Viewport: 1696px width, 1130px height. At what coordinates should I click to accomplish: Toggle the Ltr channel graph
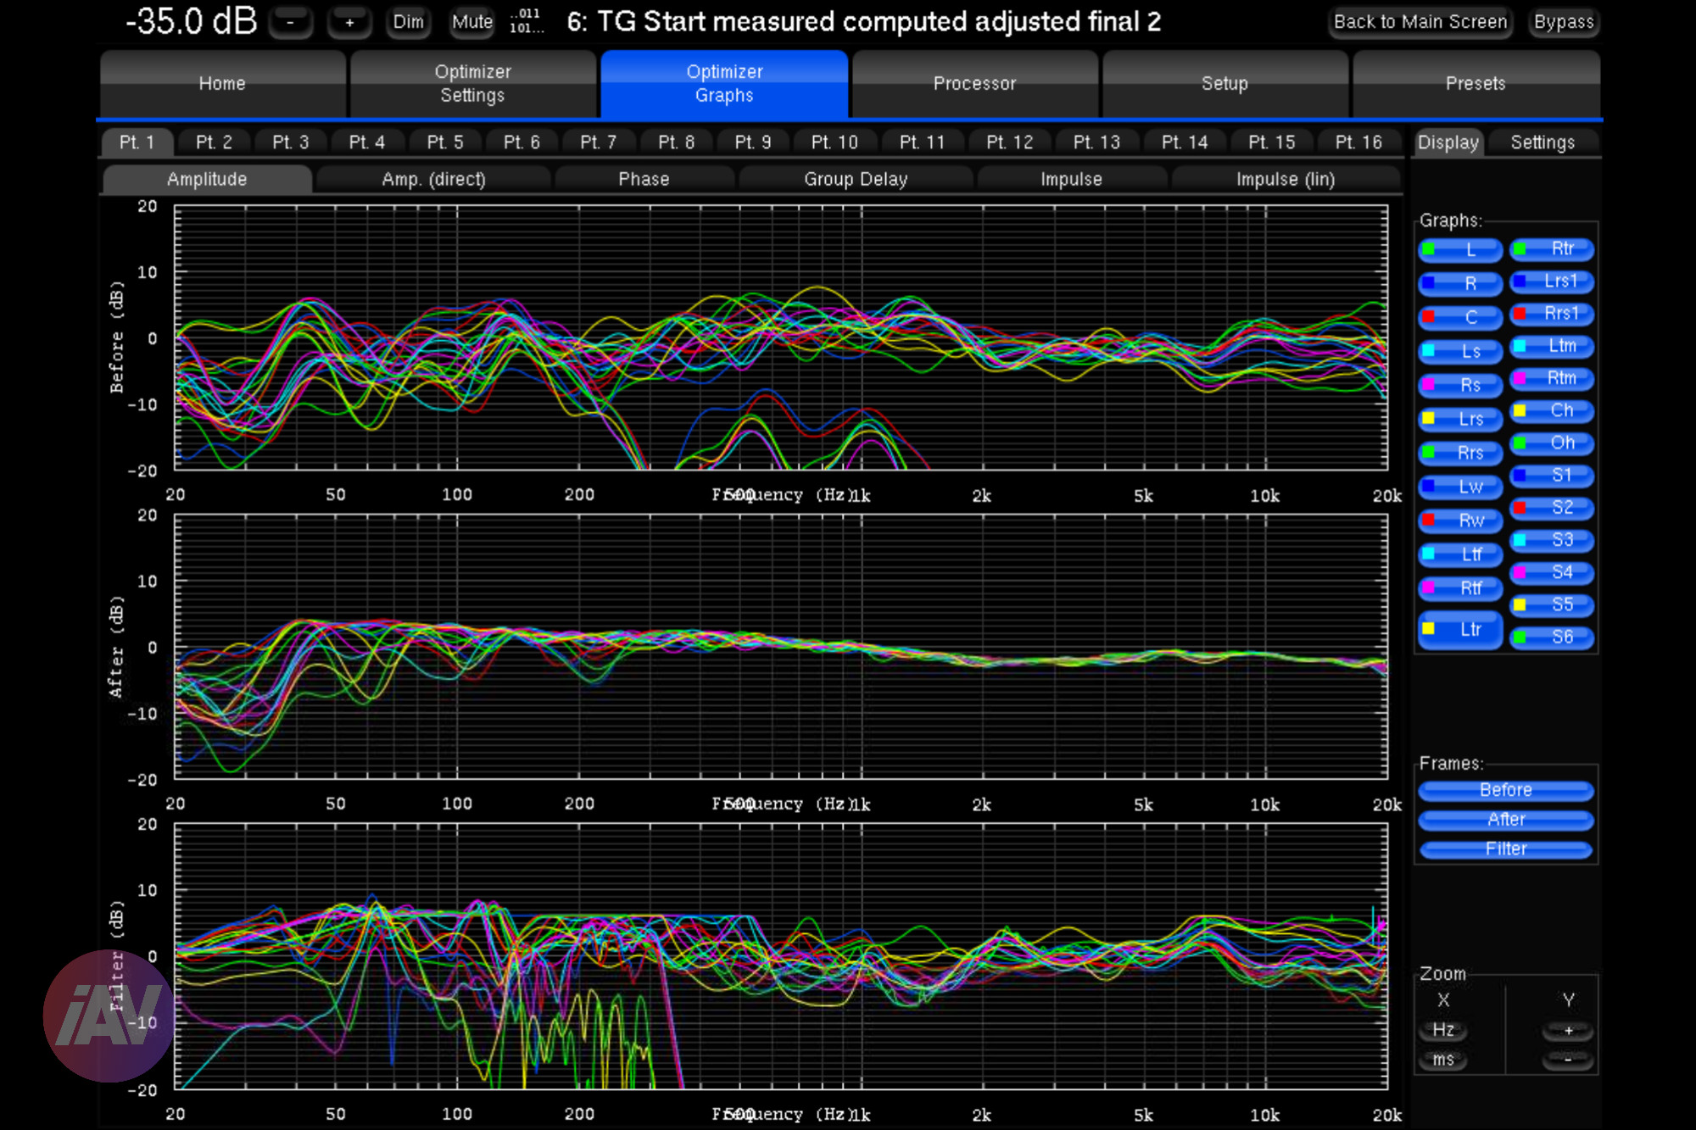click(1459, 630)
